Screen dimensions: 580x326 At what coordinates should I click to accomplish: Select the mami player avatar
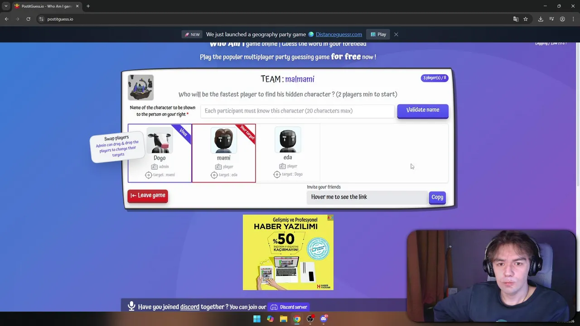(x=223, y=140)
